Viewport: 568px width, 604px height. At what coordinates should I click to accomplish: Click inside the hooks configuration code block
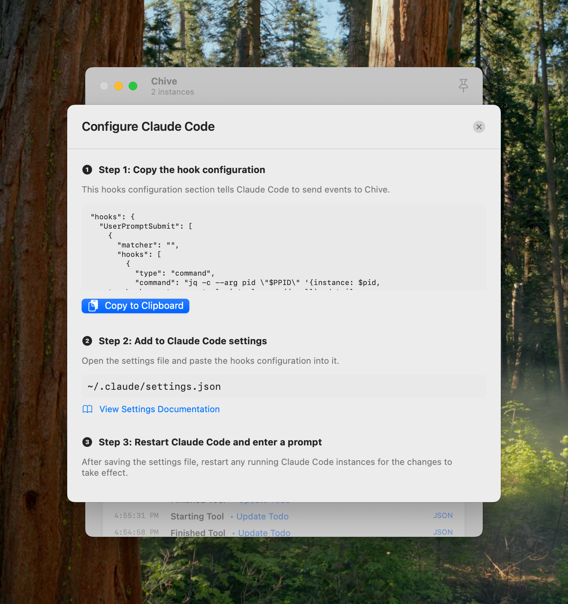[284, 247]
